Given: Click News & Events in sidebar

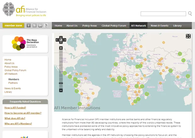Looking at the screenshot, I should (x=13, y=88).
